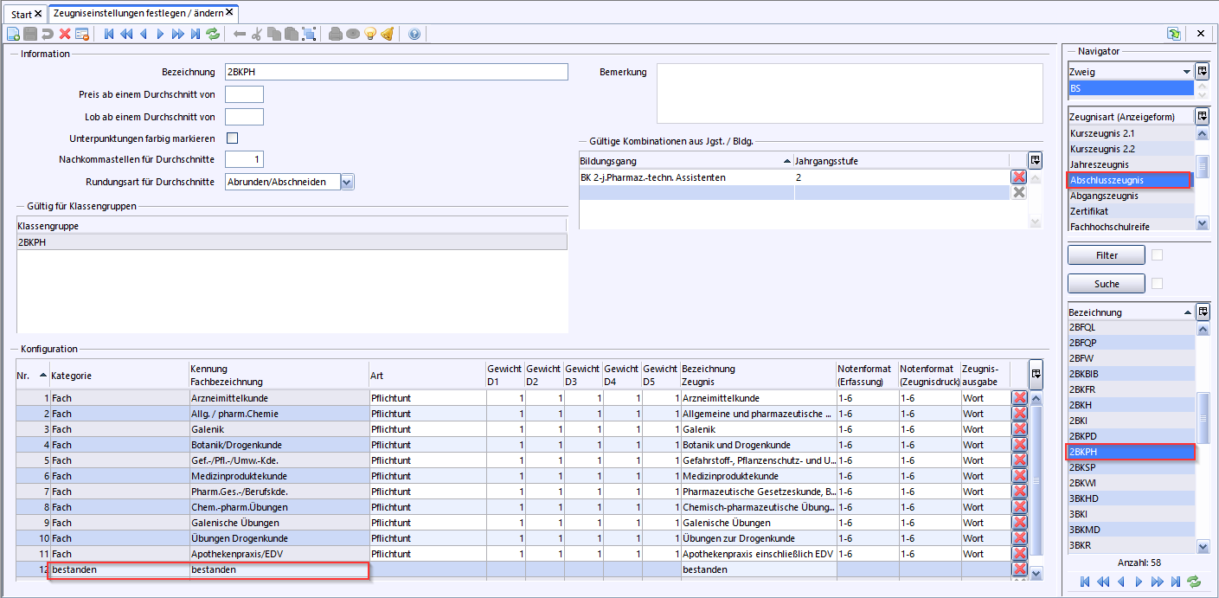The image size is (1219, 598).
Task: Tick the checkbox beside the Filter button
Action: pyautogui.click(x=1158, y=255)
